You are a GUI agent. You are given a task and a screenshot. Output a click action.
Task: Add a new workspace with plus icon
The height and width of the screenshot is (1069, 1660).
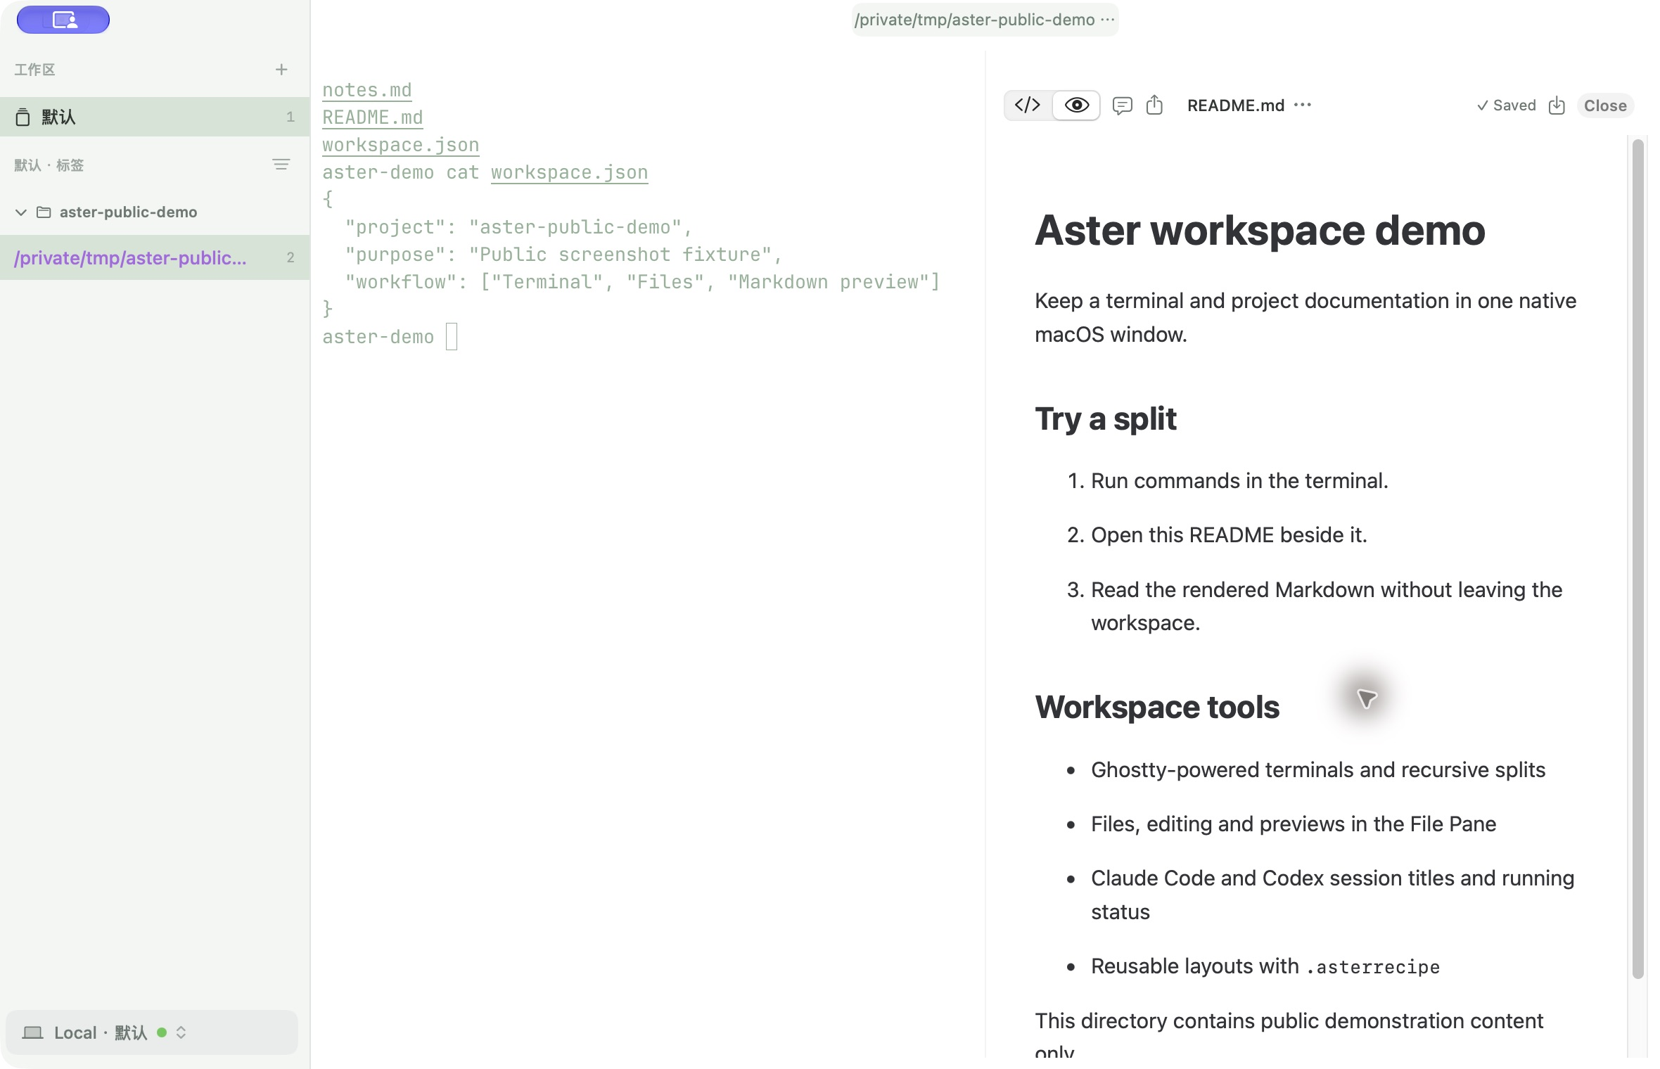tap(281, 70)
